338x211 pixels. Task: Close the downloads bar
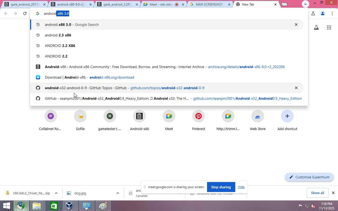click(333, 193)
